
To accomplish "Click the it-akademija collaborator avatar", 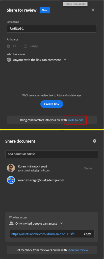I will point(11,180).
